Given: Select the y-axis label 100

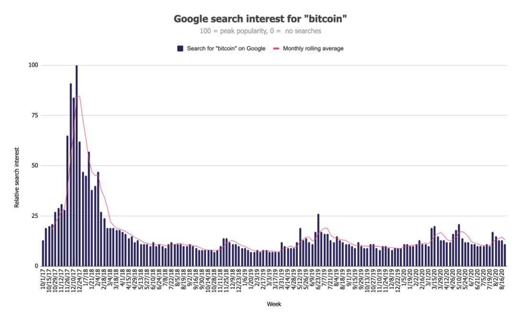Looking at the screenshot, I should point(33,65).
